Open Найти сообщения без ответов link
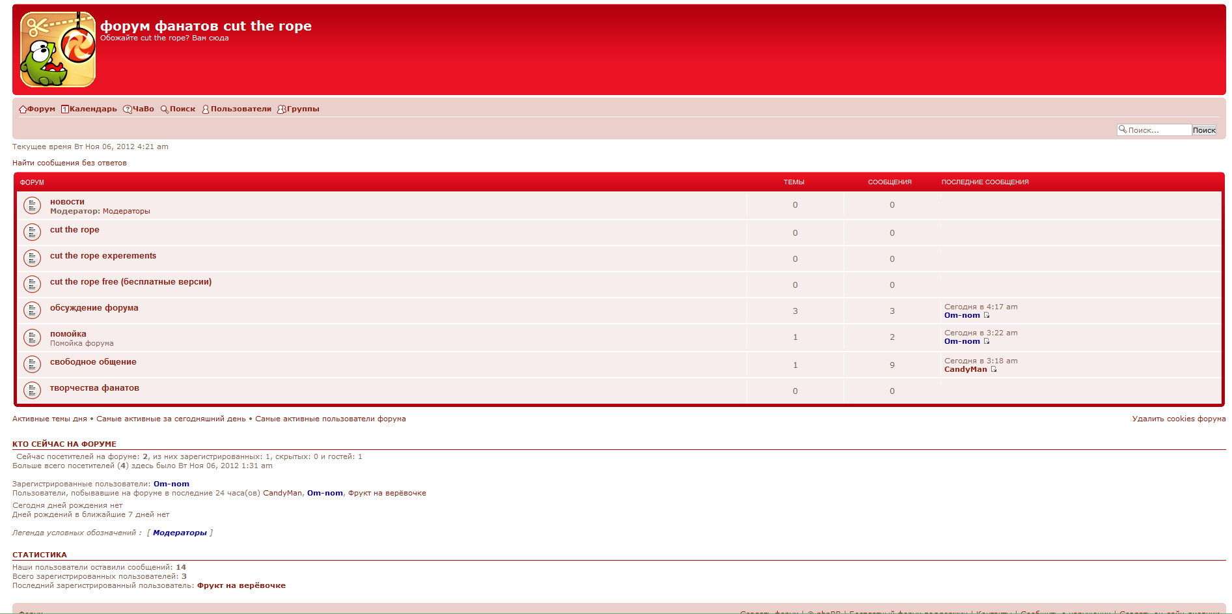Image resolution: width=1232 pixels, height=614 pixels. pos(70,163)
